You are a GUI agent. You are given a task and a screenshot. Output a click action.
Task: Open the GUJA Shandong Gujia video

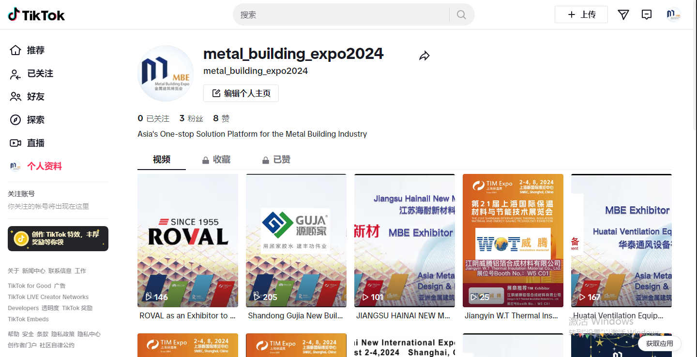tap(296, 241)
